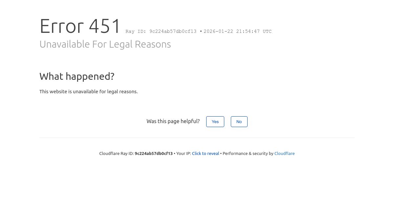
Task: Click the 451 number in heading
Action: (x=105, y=26)
